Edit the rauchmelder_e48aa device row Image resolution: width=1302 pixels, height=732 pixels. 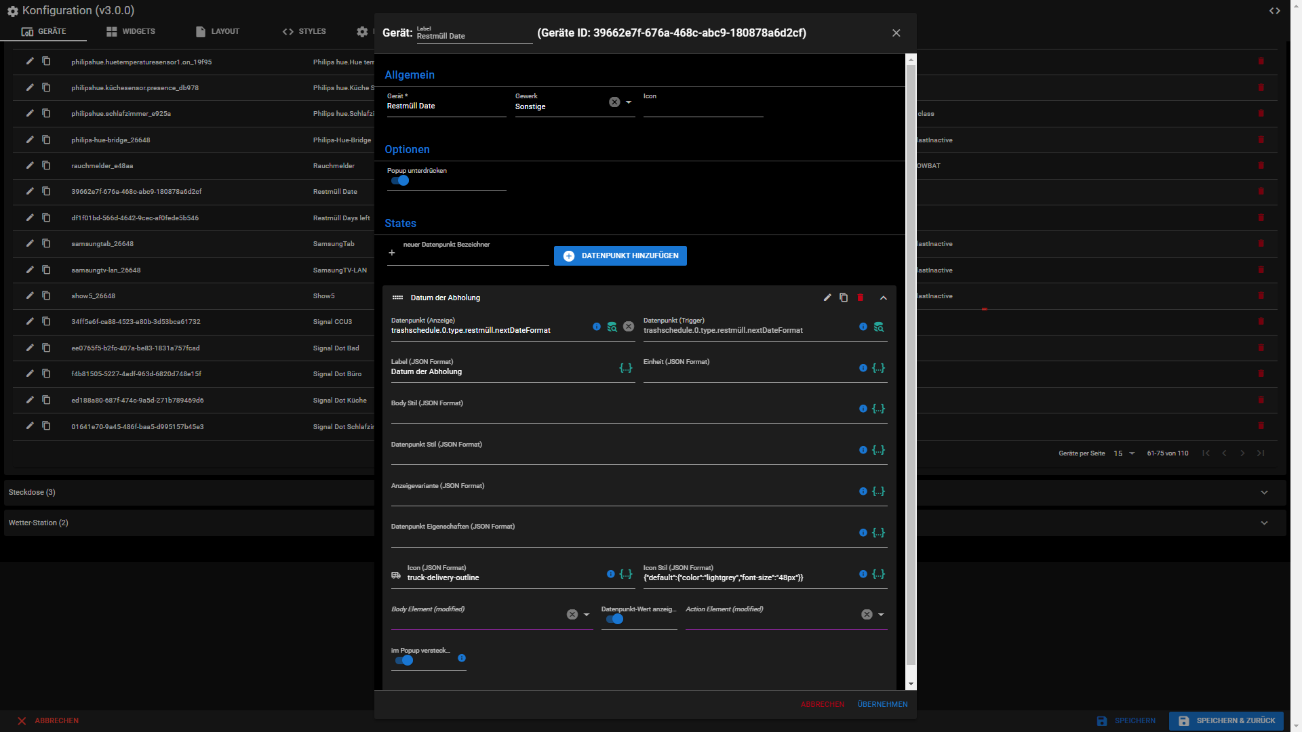(x=30, y=165)
